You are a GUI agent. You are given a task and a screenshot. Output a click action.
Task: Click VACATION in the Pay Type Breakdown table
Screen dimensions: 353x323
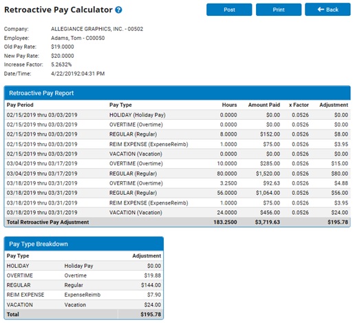click(20, 305)
